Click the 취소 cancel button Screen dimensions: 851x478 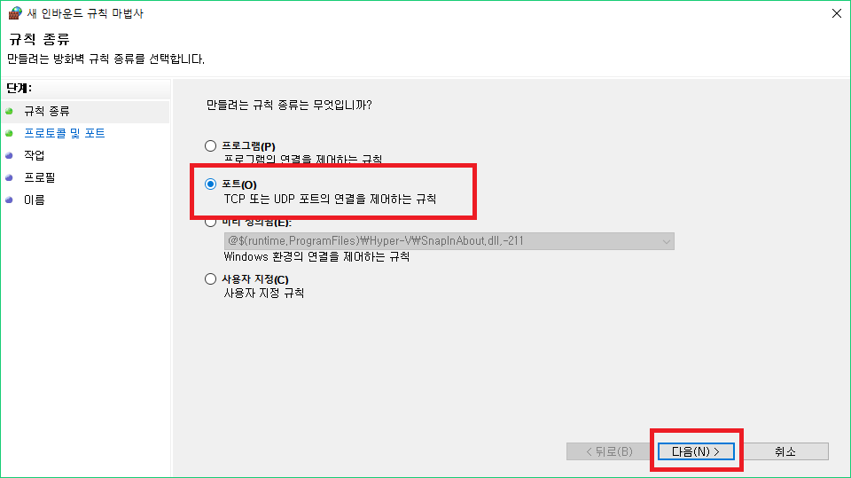(x=785, y=451)
